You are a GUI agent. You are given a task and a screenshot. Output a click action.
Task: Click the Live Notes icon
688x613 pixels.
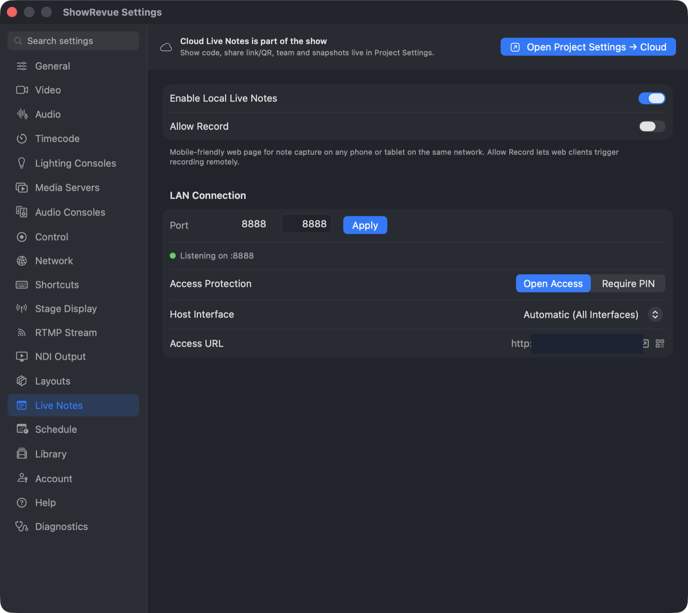point(22,405)
